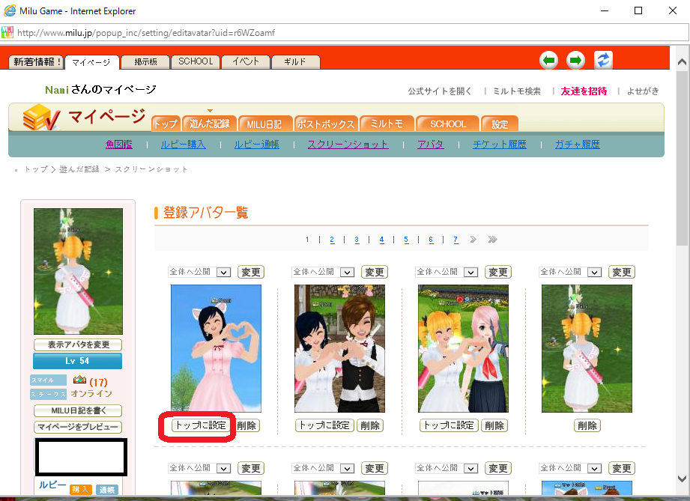
Task: Go to page 2 of avatar list
Action: (x=332, y=240)
